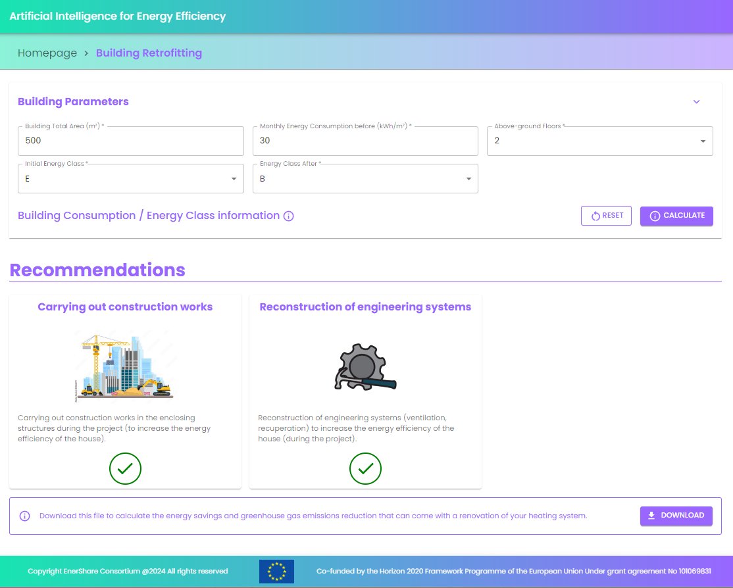Click the Recommendations heading
733x588 pixels.
[x=97, y=270]
